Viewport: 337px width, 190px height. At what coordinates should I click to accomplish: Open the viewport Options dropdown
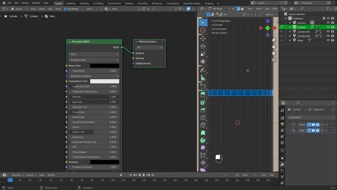[x=270, y=15]
